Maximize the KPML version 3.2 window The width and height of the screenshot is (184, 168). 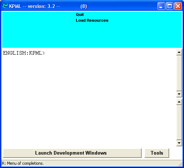(x=170, y=6)
